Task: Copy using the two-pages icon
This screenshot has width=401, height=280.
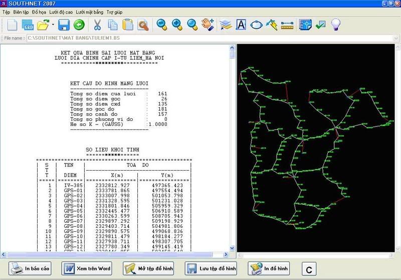Action: coord(112,25)
